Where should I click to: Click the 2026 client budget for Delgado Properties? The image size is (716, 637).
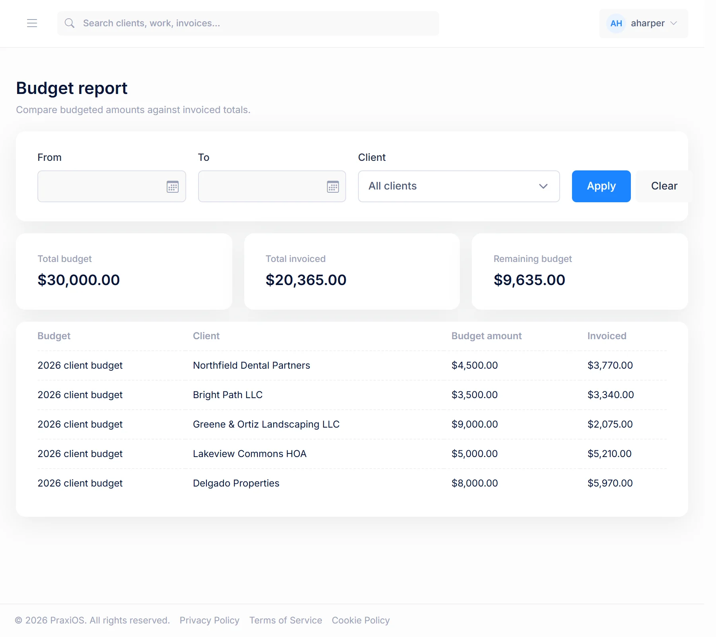80,483
